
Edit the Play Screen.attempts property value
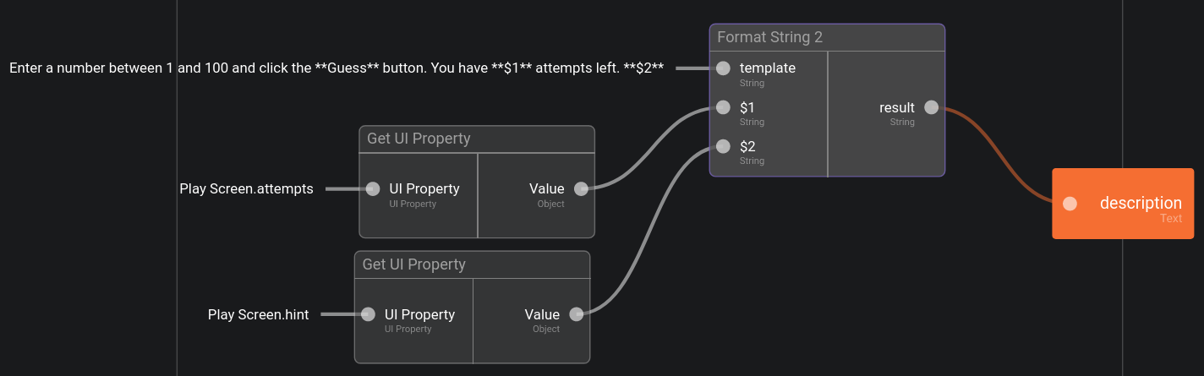[x=246, y=189]
